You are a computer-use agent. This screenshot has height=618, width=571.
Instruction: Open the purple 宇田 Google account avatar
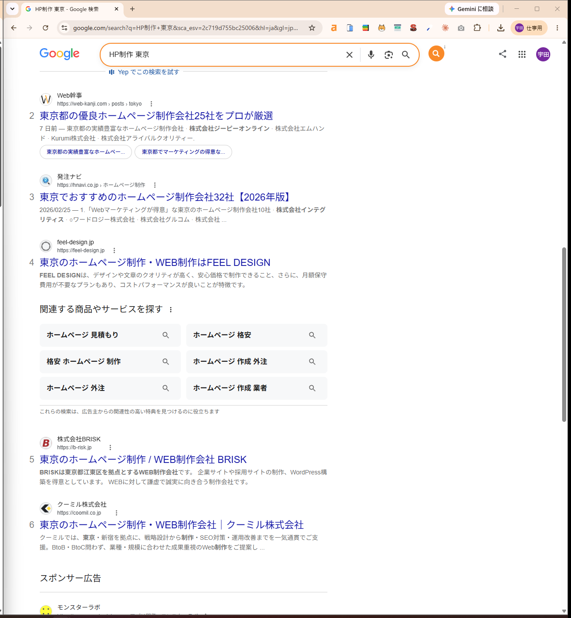(x=543, y=54)
